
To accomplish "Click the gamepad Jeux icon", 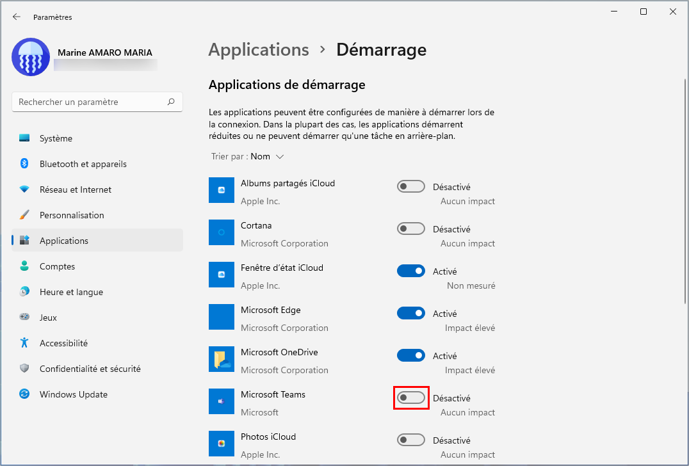I will (24, 317).
